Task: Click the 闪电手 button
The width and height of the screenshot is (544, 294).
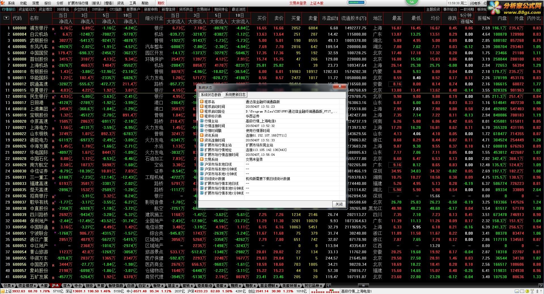Action: [x=475, y=3]
